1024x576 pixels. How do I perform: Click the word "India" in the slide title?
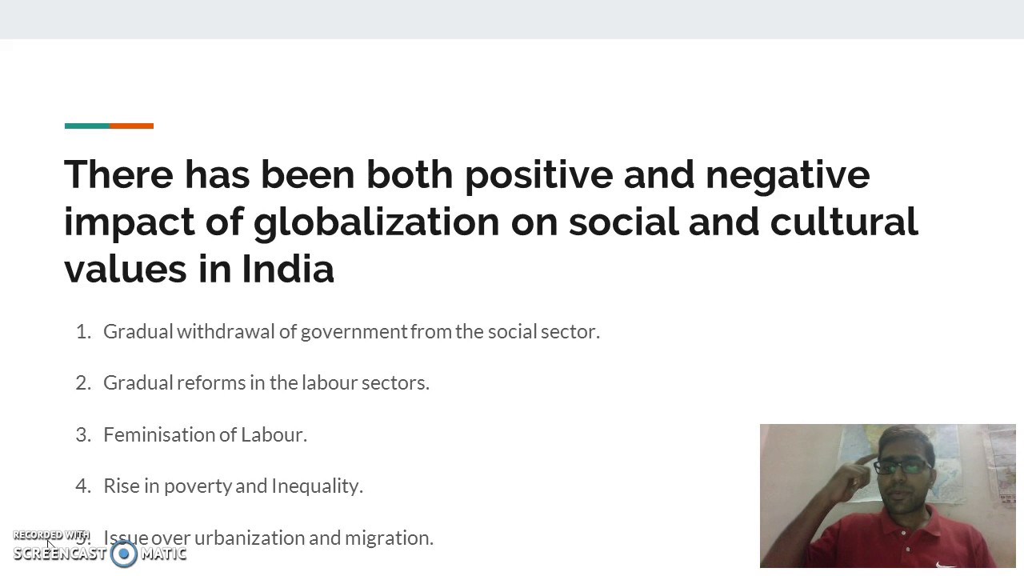coord(288,269)
